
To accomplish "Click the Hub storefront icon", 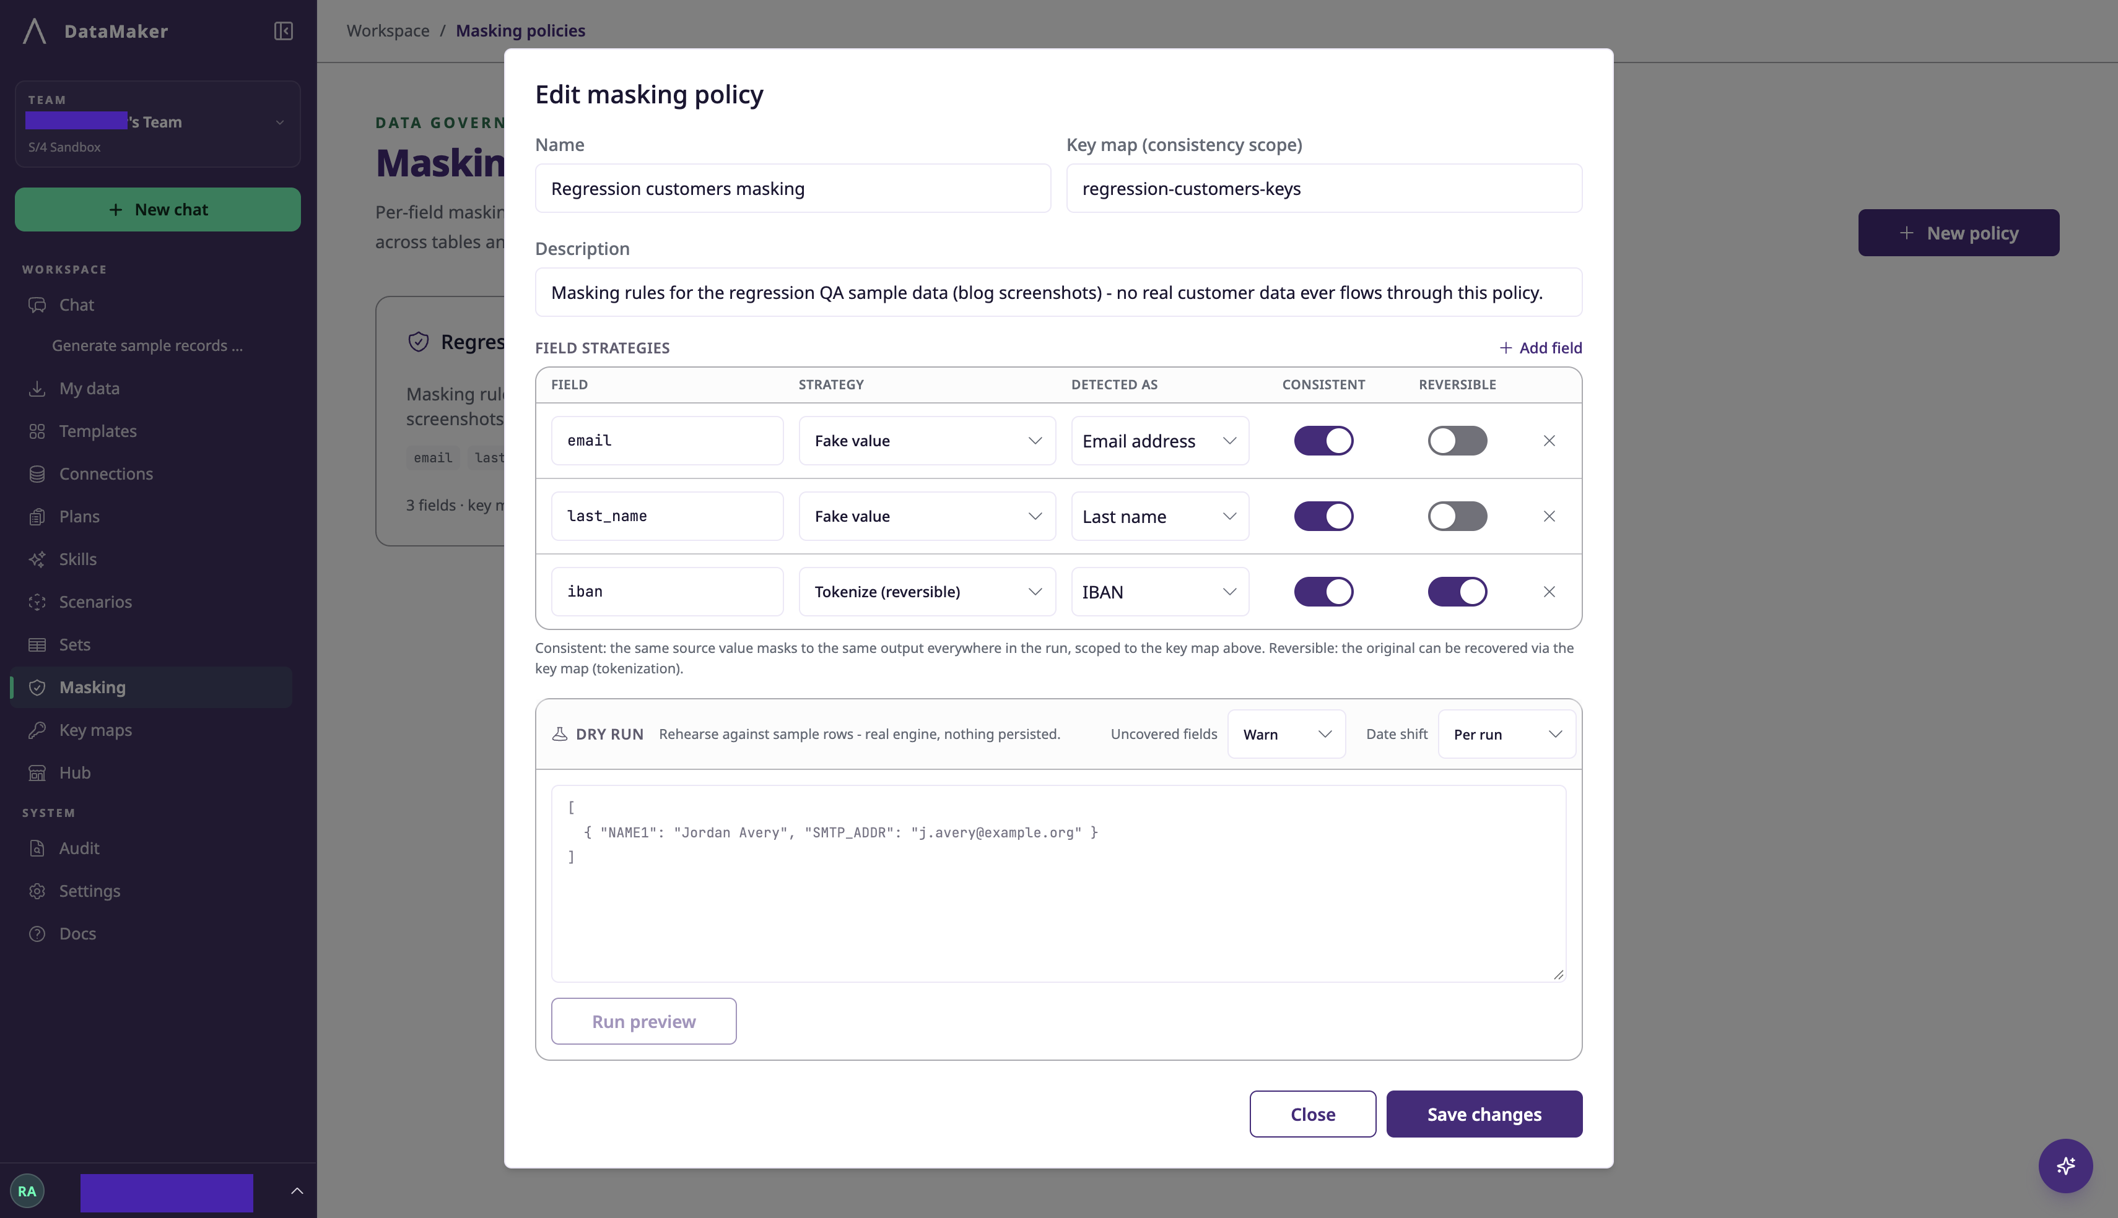I will point(37,773).
